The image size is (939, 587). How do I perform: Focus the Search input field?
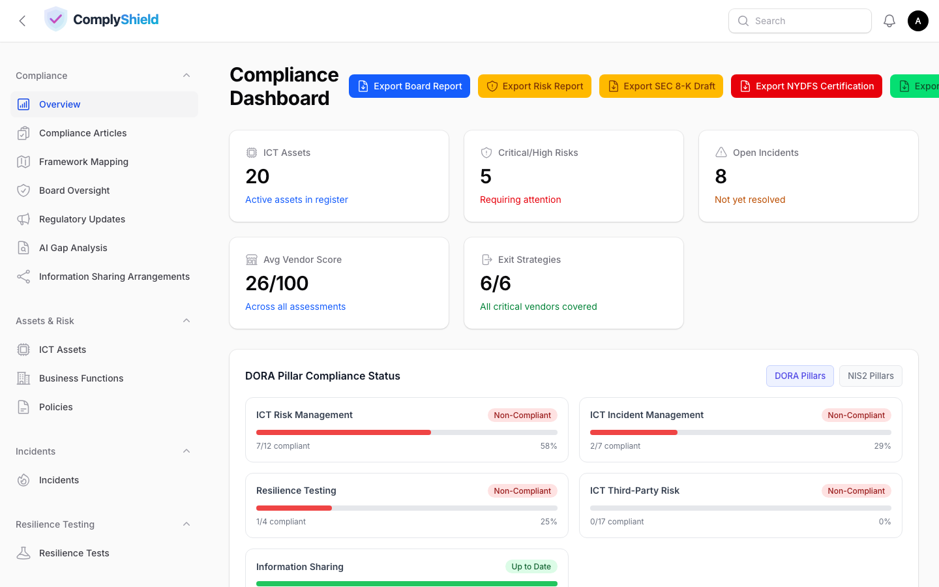tap(800, 21)
